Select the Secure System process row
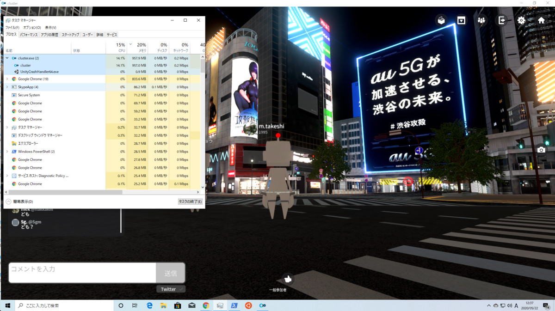Screen dimensions: 555x311 click(102, 95)
